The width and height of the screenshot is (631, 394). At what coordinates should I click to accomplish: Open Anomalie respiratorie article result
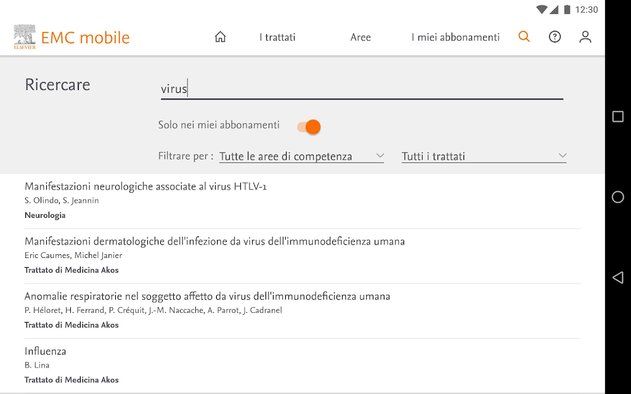[302, 311]
